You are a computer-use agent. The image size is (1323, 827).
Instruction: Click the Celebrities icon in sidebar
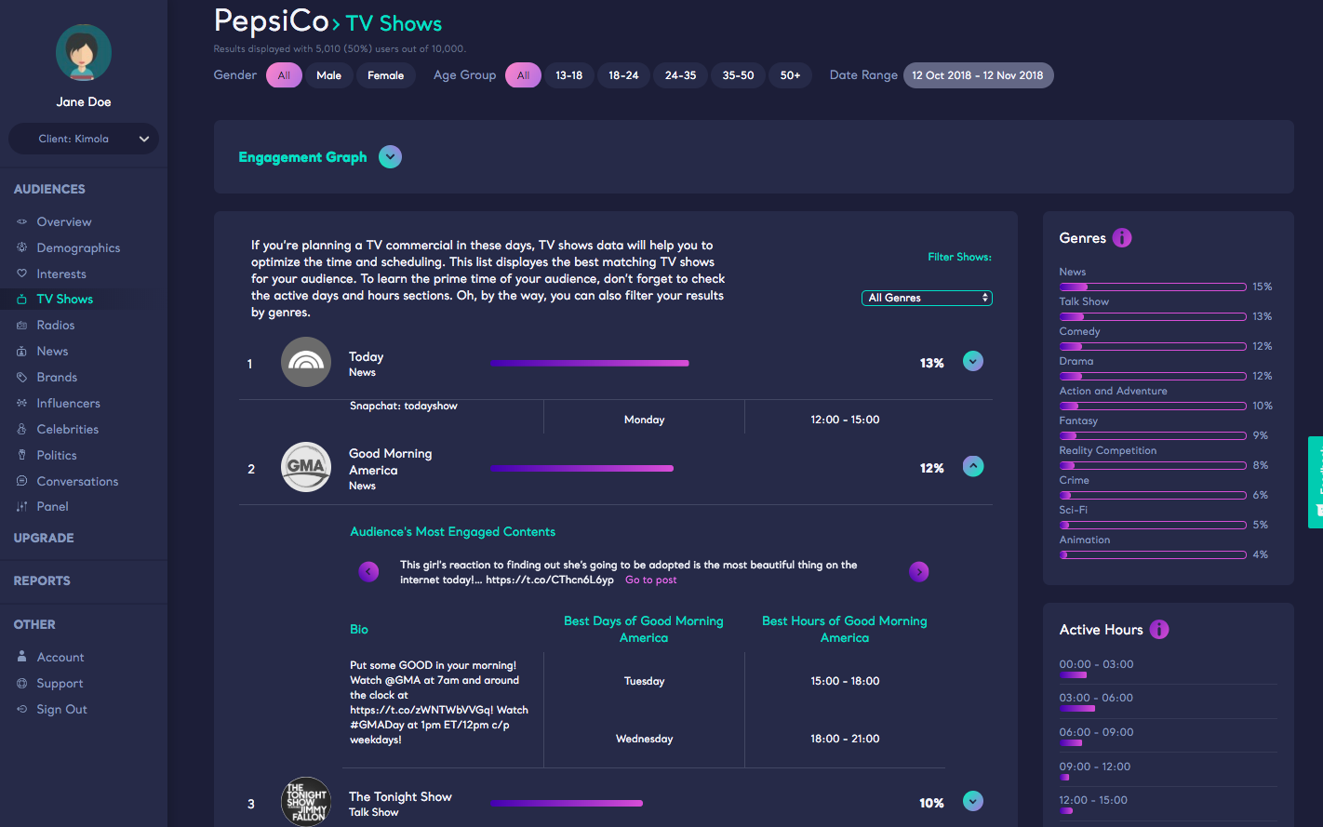[22, 430]
